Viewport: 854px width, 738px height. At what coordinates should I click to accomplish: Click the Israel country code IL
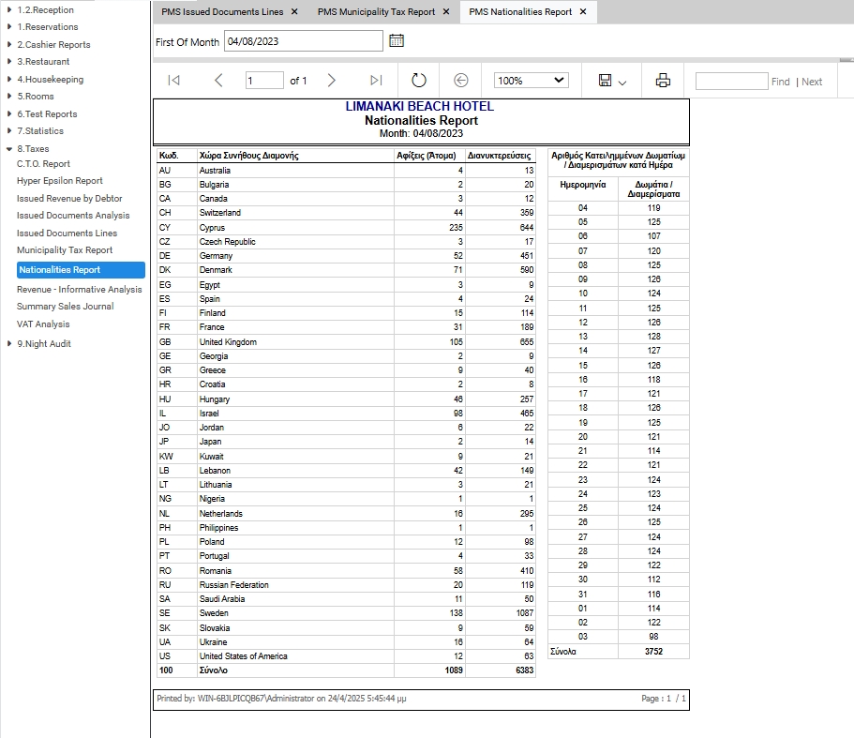click(x=162, y=414)
